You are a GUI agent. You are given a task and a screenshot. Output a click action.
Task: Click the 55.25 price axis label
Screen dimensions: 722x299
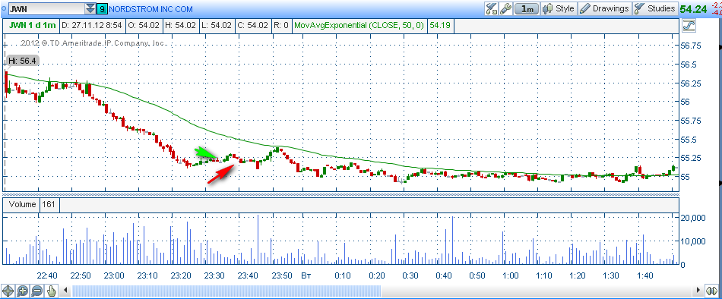coord(690,158)
